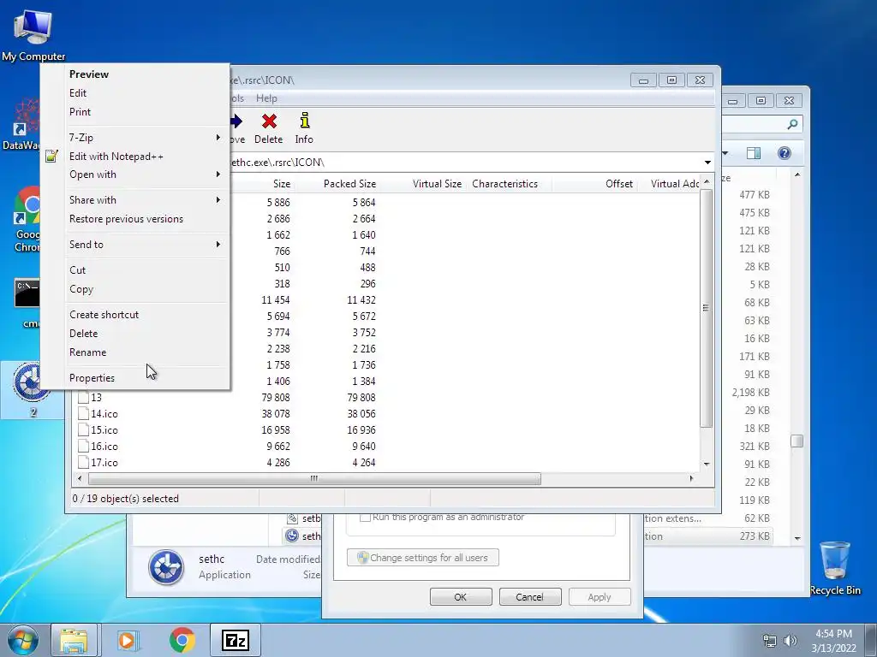Click the 7-Zip taskbar button

coord(235,640)
